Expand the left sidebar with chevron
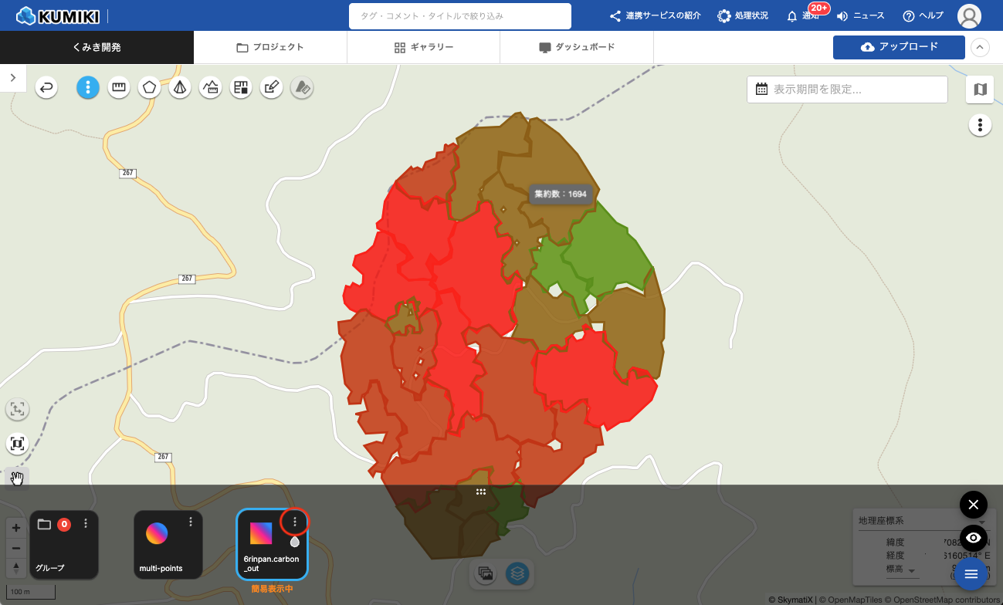The width and height of the screenshot is (1003, 605). (13, 77)
